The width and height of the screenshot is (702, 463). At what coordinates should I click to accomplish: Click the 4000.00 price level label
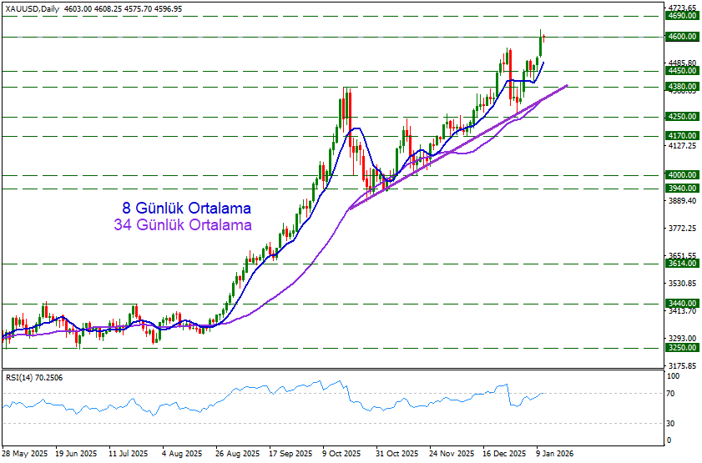click(x=682, y=175)
